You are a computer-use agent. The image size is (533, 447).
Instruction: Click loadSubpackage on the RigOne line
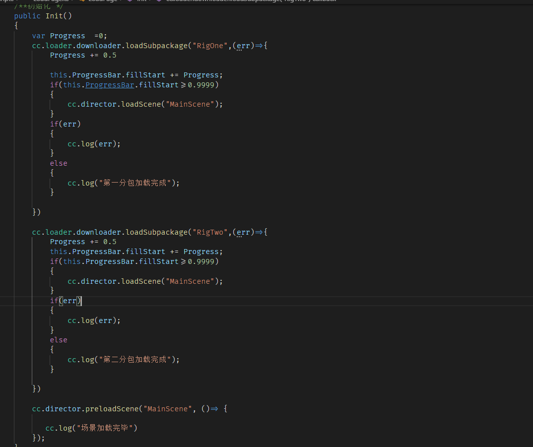pyautogui.click(x=157, y=46)
